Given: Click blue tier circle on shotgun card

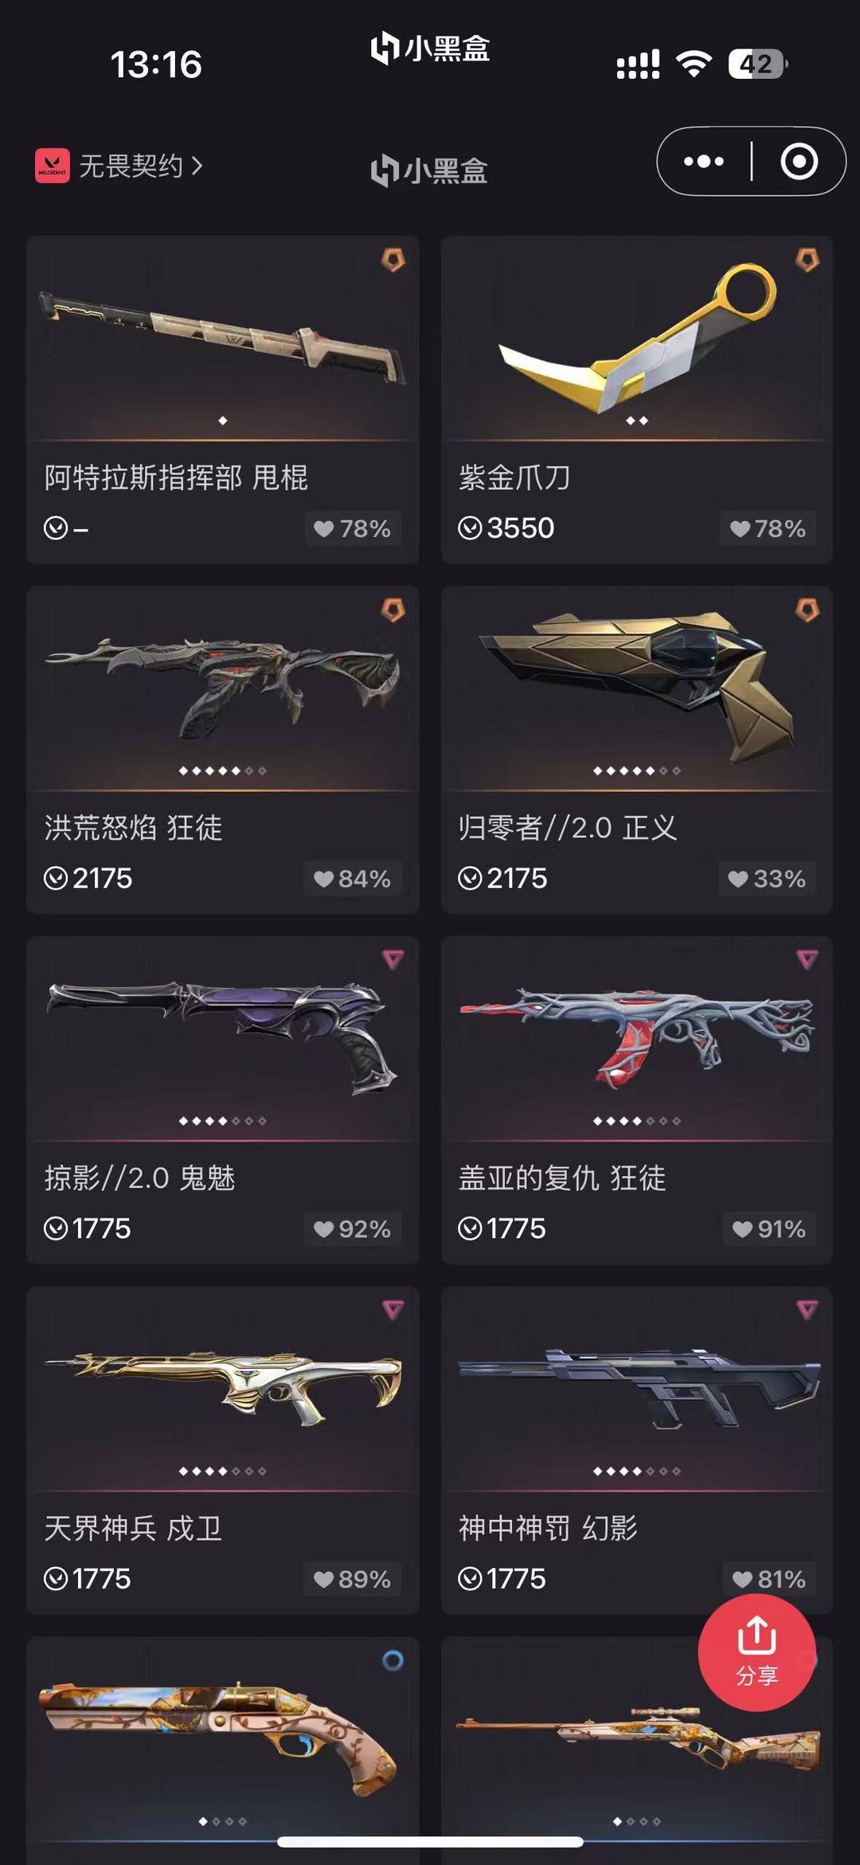Looking at the screenshot, I should [393, 1660].
